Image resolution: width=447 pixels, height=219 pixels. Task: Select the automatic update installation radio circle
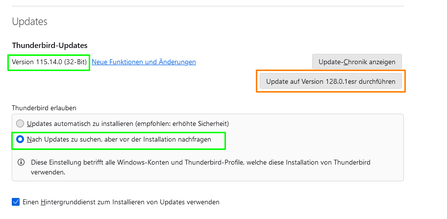[20, 123]
